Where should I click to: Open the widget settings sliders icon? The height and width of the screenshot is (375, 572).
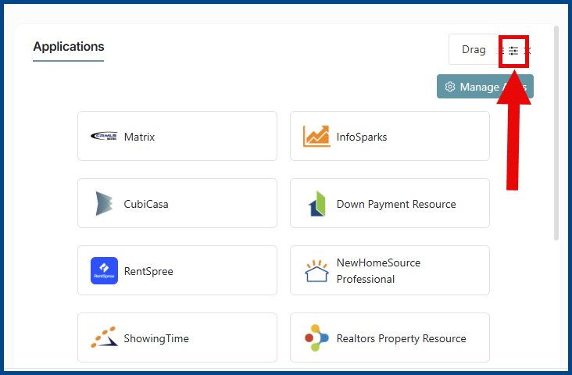click(x=513, y=51)
